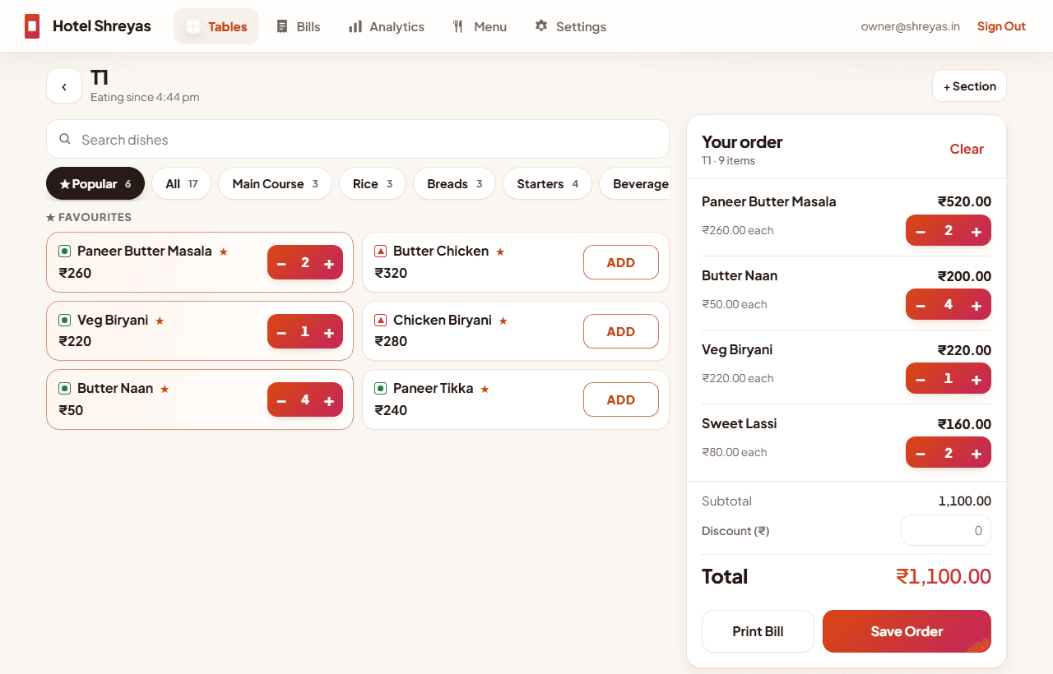1053x674 pixels.
Task: Add one more Veg Biryani in favourites card
Action: [x=329, y=332]
